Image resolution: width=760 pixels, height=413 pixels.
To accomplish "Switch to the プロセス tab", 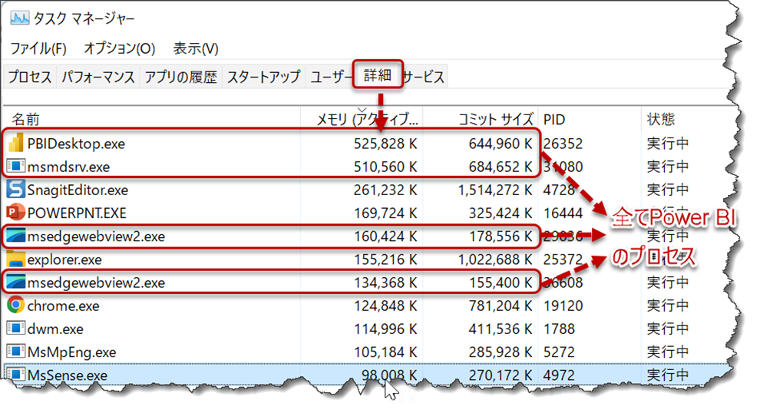I will tap(30, 77).
